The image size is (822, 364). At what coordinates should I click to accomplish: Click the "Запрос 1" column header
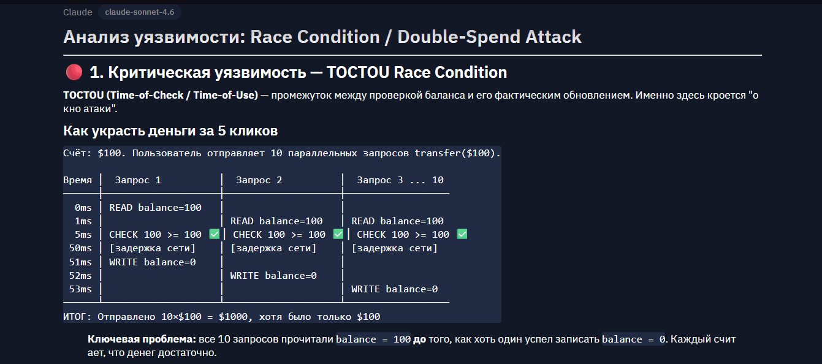138,180
